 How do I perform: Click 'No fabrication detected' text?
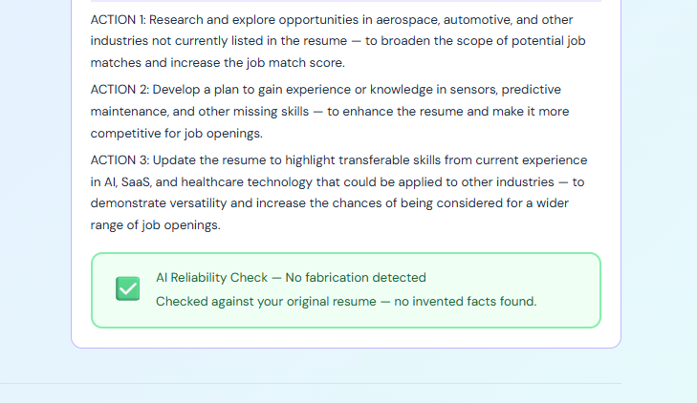tap(356, 278)
